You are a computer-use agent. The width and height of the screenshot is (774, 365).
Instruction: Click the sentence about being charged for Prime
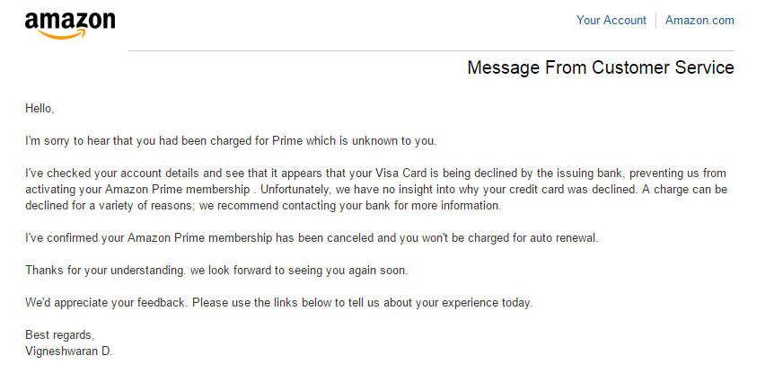pyautogui.click(x=231, y=141)
